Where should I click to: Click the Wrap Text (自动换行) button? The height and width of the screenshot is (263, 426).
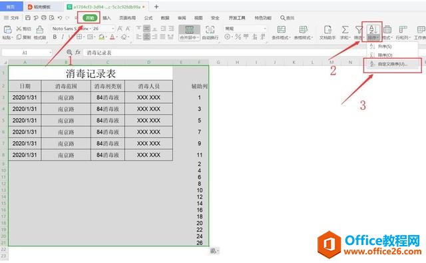coord(210,33)
